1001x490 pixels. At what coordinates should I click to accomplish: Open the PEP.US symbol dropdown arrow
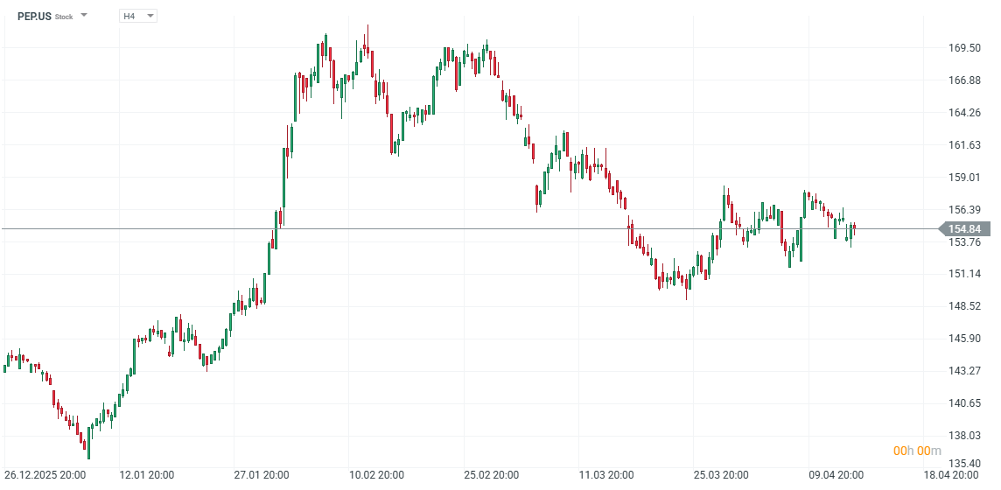[84, 16]
